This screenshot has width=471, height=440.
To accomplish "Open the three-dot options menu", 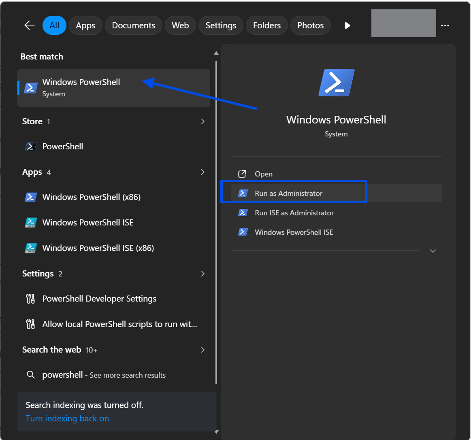I will (445, 26).
